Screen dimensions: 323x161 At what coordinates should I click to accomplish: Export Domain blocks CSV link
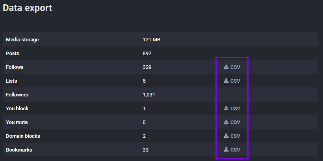pos(235,136)
